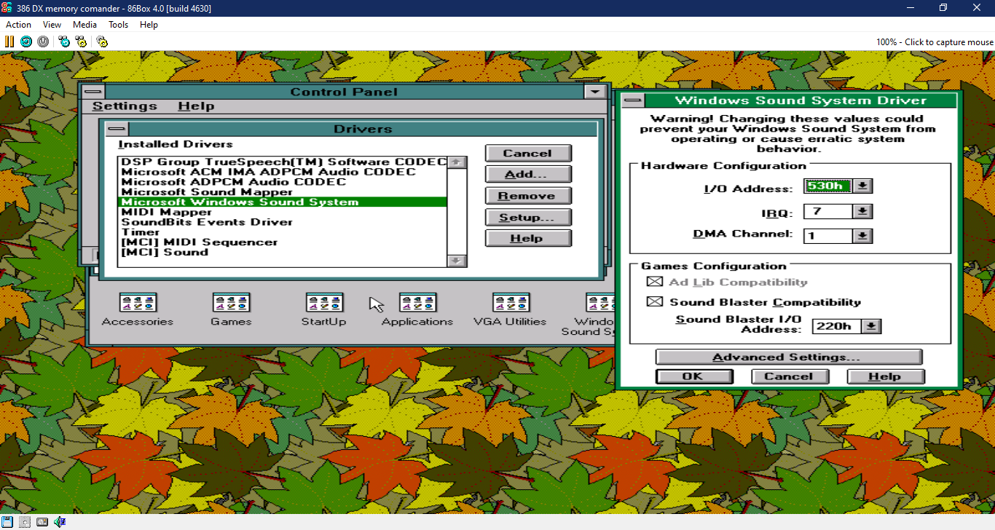Expand the IRQ selection dropdown
This screenshot has height=530, width=995.
pos(864,210)
